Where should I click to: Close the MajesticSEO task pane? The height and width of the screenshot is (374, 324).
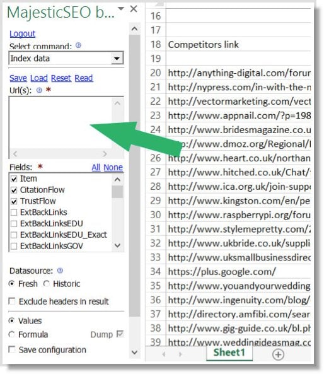[x=134, y=9]
